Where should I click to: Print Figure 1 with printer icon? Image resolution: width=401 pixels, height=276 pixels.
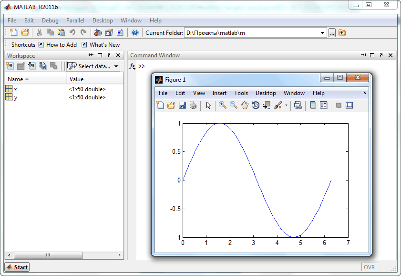click(x=193, y=105)
